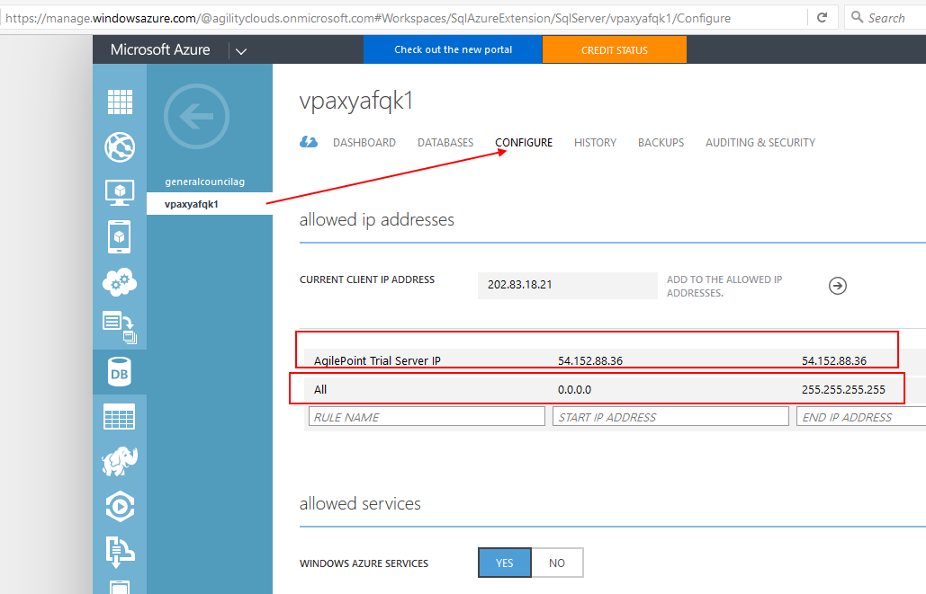Set Windows Azure Services to NO

(557, 562)
